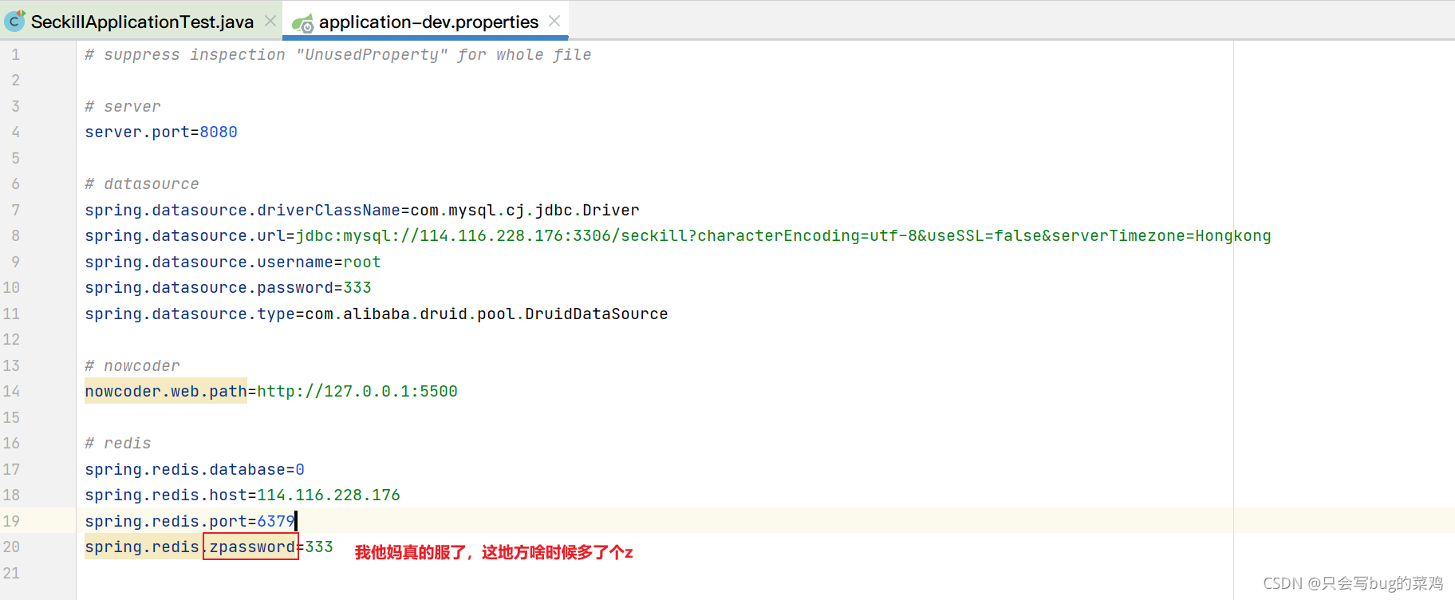Click Java class icon on SeckillApplicationTest tab
Screen dimensions: 1455x600
pyautogui.click(x=15, y=22)
